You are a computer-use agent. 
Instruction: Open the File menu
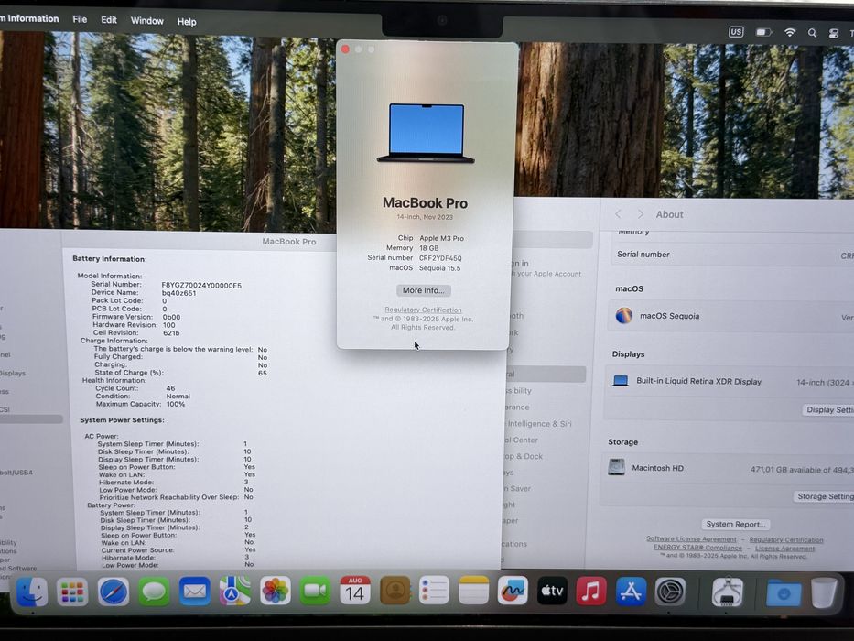click(x=80, y=19)
